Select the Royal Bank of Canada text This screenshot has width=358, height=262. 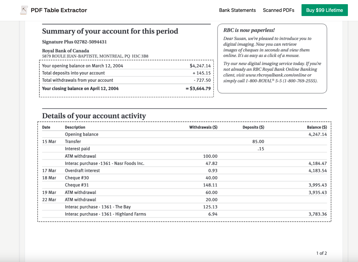(65, 50)
